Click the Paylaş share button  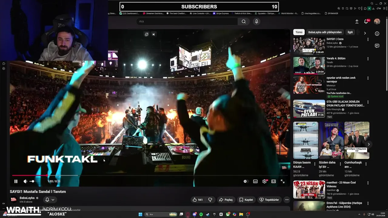coord(226,200)
